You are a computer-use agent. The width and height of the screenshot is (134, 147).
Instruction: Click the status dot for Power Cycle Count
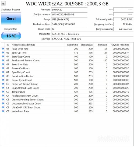coord(3,80)
